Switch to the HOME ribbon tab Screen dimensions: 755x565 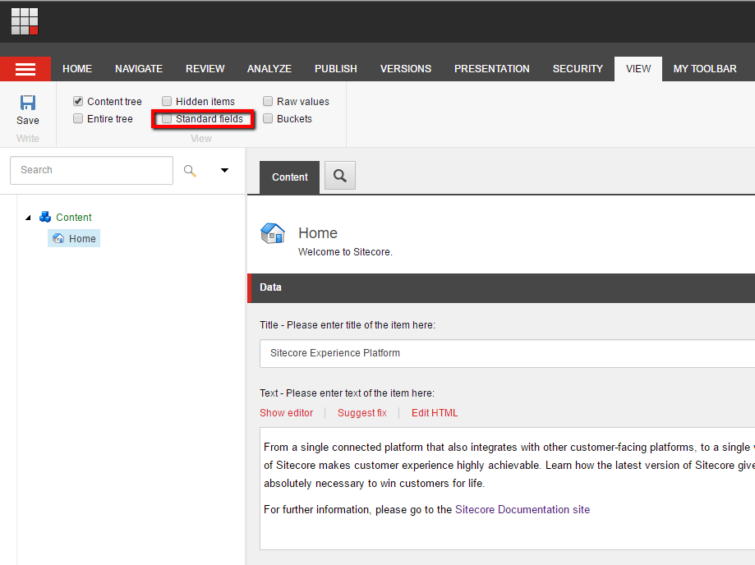click(77, 69)
